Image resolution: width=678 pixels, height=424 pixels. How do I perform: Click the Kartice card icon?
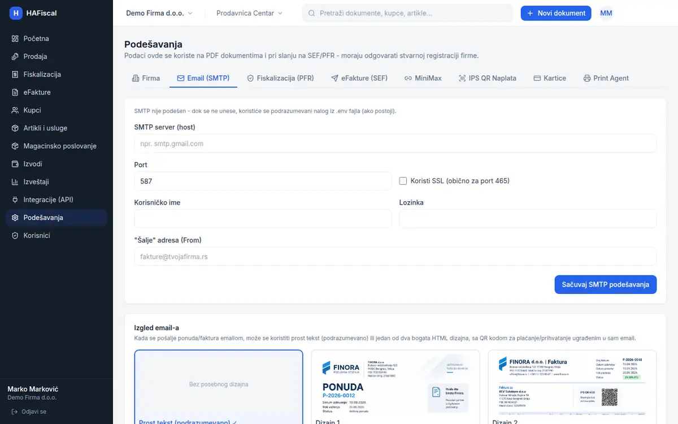537,79
